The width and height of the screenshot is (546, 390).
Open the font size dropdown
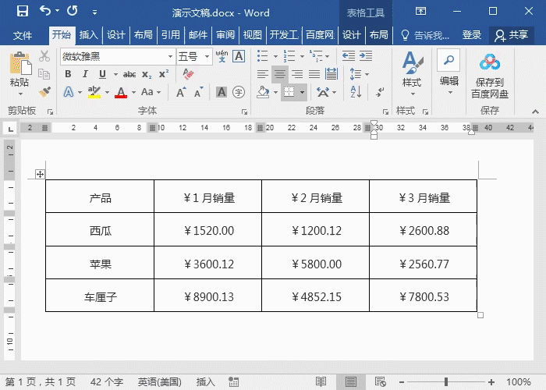click(x=207, y=56)
